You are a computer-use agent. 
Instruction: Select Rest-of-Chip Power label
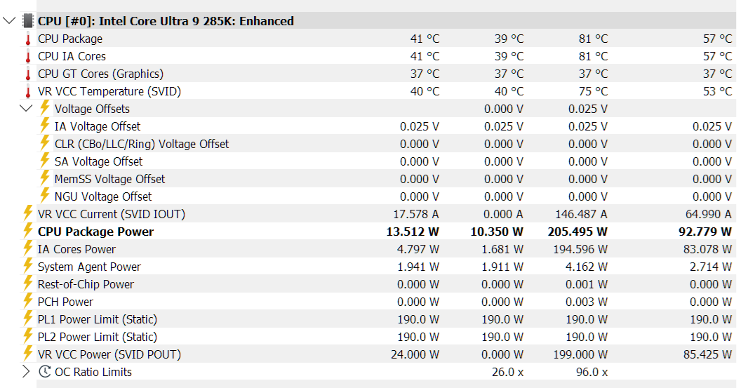pyautogui.click(x=86, y=284)
